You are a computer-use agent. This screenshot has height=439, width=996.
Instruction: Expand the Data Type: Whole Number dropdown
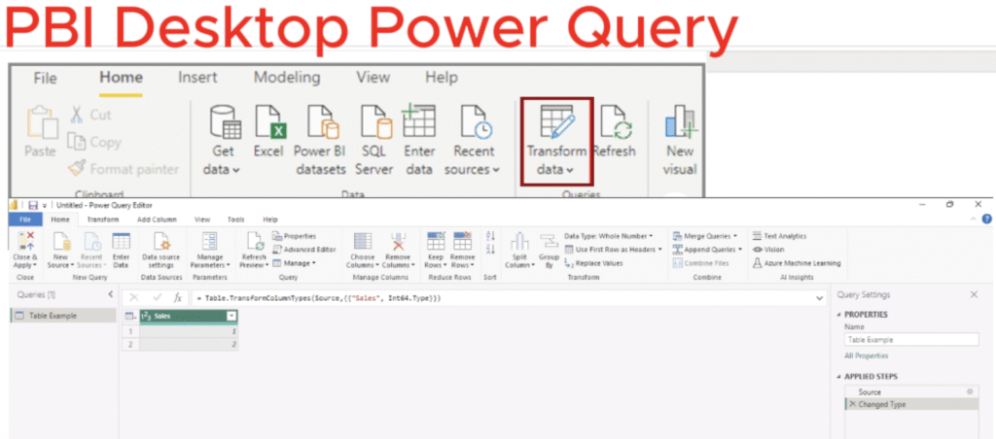[615, 236]
